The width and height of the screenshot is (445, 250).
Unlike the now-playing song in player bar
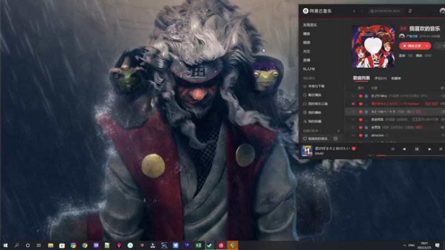point(354,148)
